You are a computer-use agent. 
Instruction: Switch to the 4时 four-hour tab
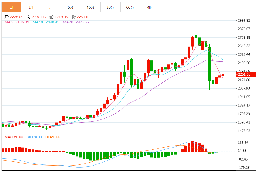click(x=150, y=7)
